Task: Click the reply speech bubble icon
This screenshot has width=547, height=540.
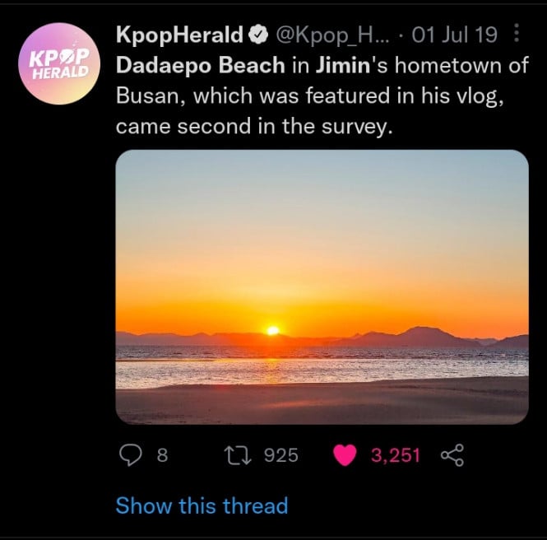Action: click(131, 455)
